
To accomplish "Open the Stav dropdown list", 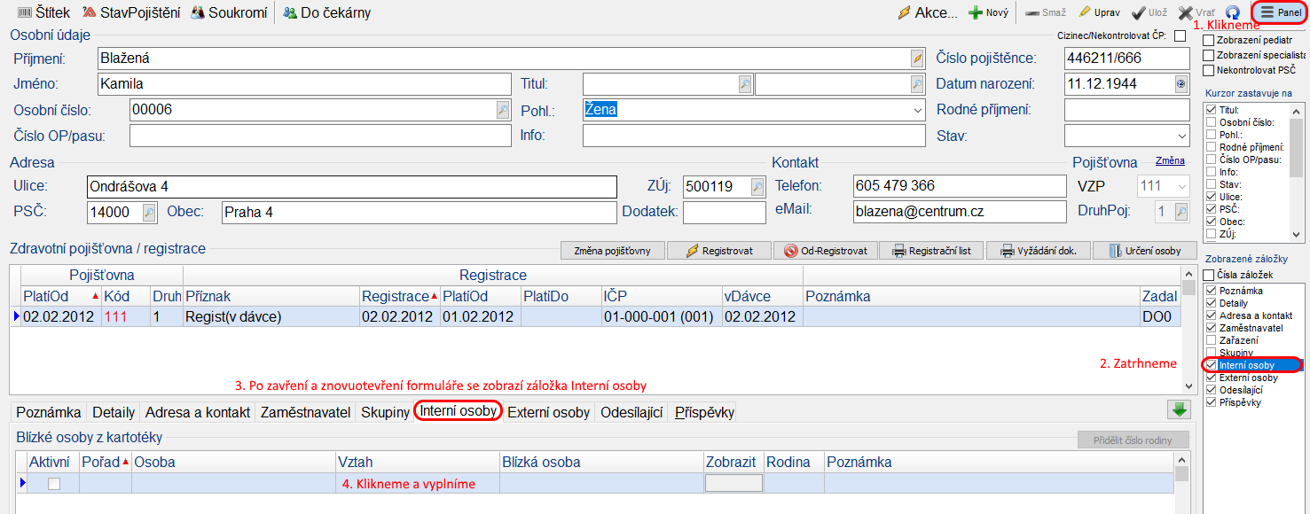I will pos(1181,136).
